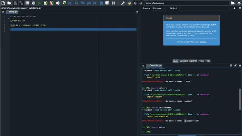Screen dimensions: 242x136
Task: Open the PYTHONPATH manager
Action: [129, 3]
